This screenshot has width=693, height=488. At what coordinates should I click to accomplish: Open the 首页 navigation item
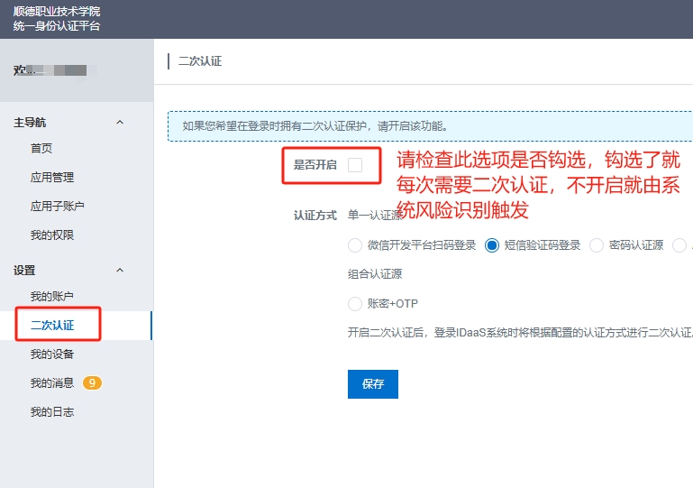point(41,148)
